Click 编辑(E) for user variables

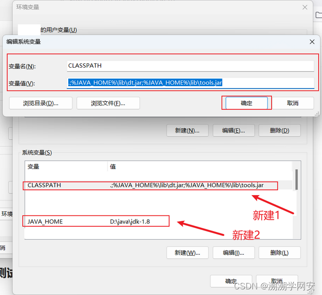point(233,130)
